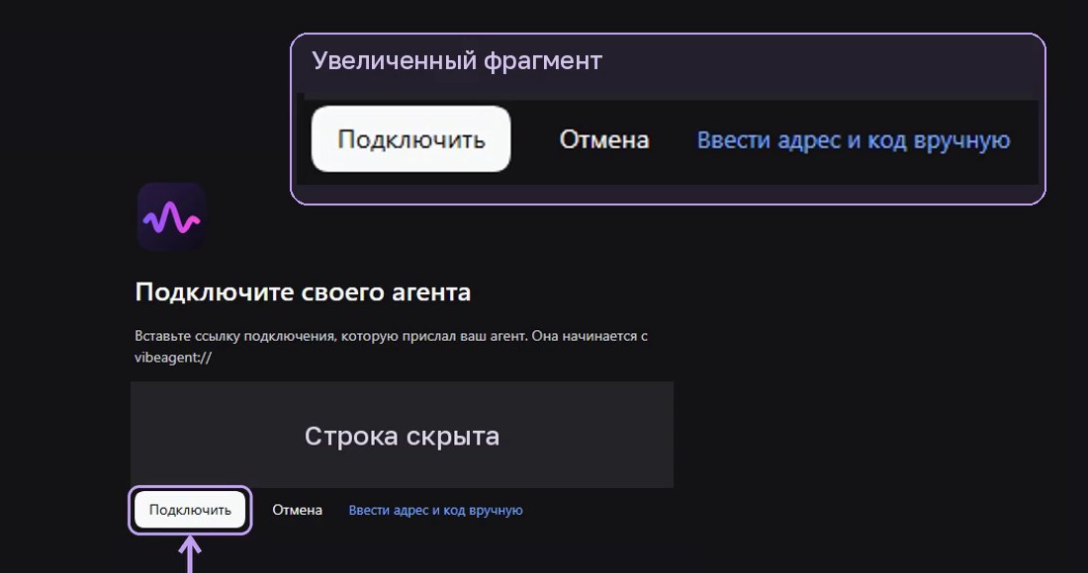Open small Ввести адрес и код вручную link beneath field
The width and height of the screenshot is (1088, 573).
(x=436, y=511)
